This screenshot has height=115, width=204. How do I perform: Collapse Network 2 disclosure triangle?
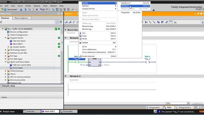(x=66, y=76)
